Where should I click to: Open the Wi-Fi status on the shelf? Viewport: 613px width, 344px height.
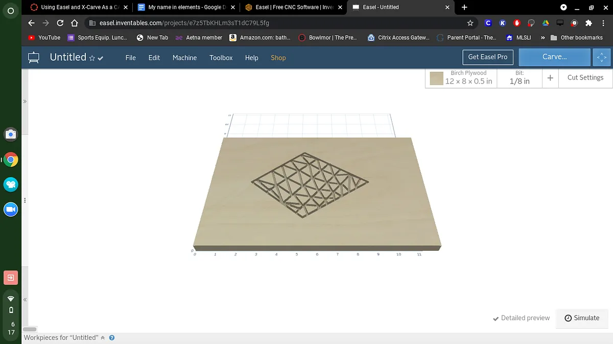click(11, 299)
